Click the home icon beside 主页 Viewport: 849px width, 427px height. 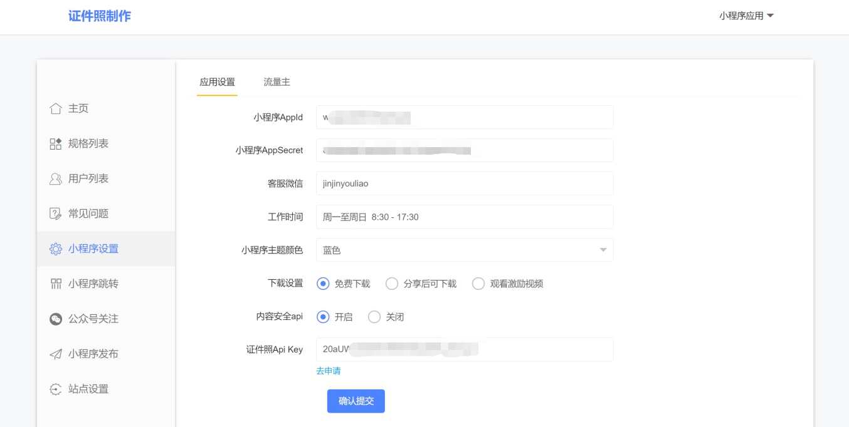coord(55,108)
